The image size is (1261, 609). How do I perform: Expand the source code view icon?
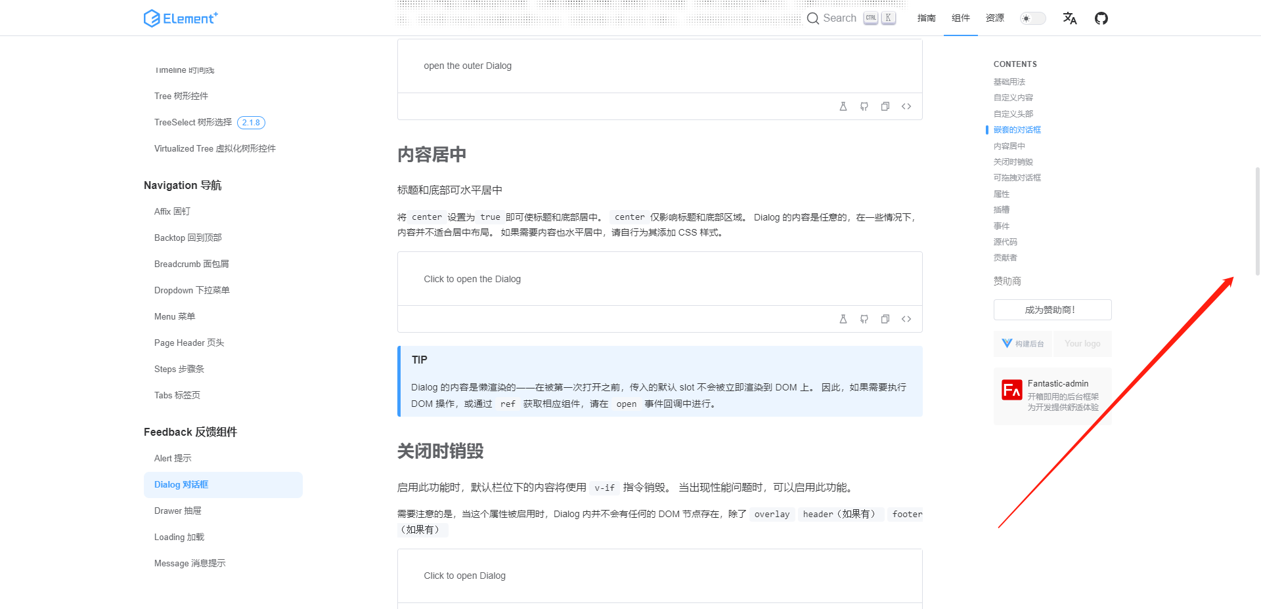click(906, 319)
